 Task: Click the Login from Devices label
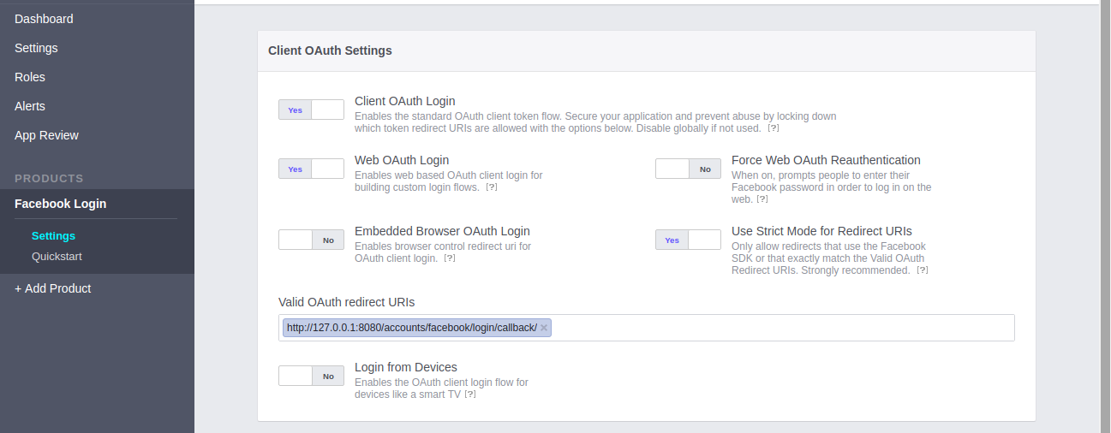tap(406, 367)
